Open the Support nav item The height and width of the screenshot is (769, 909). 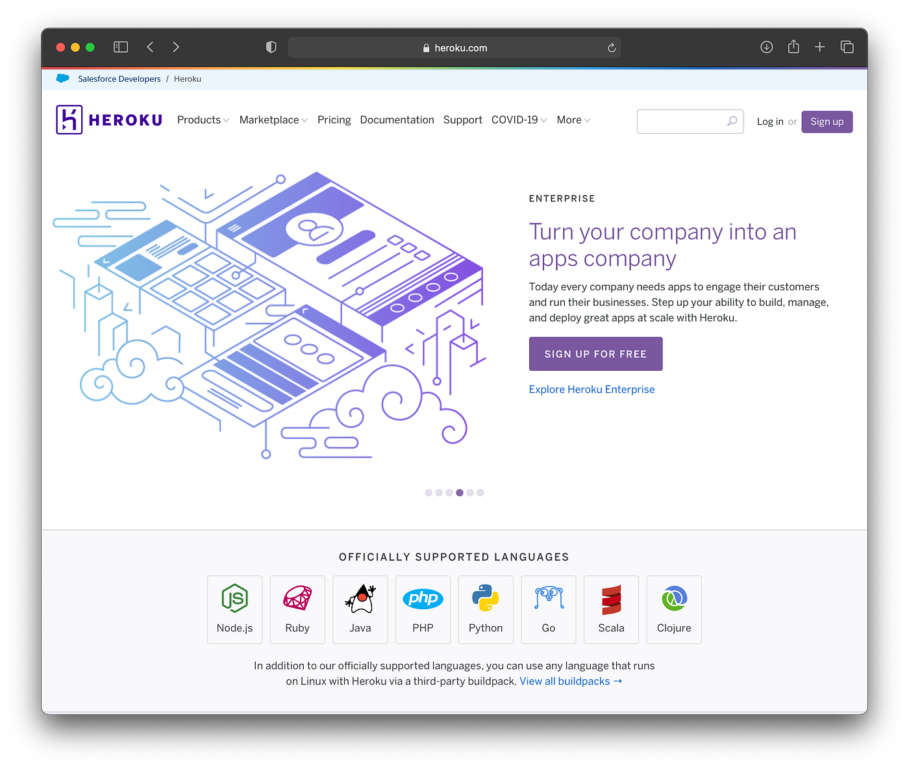[463, 120]
